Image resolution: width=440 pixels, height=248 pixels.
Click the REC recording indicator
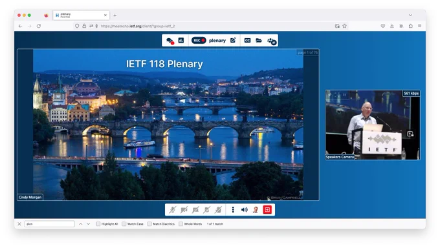tap(199, 40)
